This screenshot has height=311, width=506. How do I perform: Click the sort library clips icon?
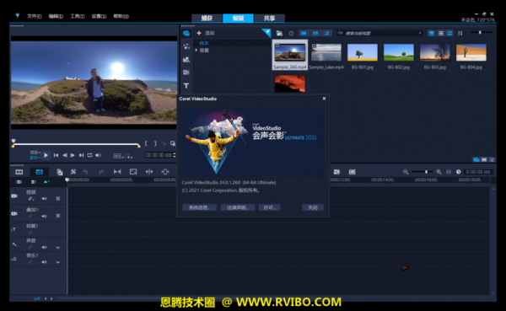pos(460,33)
